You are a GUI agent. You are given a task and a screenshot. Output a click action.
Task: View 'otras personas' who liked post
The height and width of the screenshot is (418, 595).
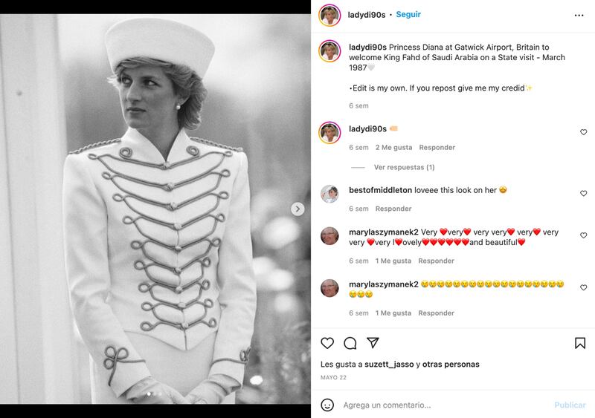[x=451, y=365]
